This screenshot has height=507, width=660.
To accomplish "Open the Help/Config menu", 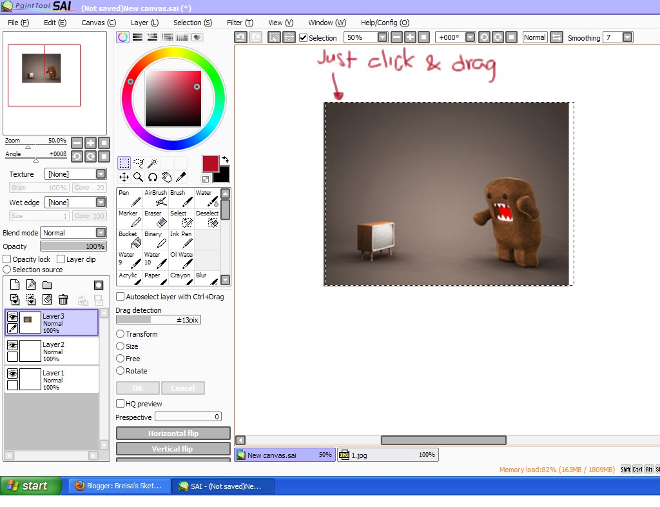I will [x=385, y=23].
